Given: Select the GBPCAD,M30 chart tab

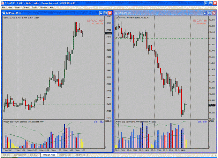Looking at the screenshot, I should click(x=49, y=155).
